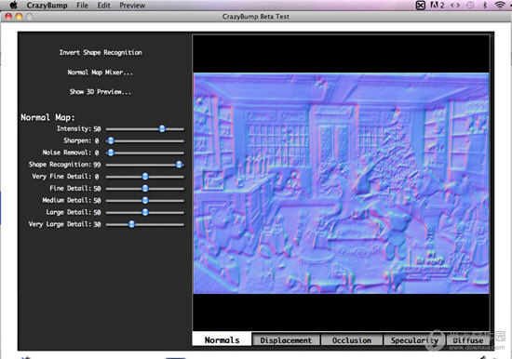The width and height of the screenshot is (512, 359).
Task: Switch to the Specularity tab
Action: click(x=414, y=340)
